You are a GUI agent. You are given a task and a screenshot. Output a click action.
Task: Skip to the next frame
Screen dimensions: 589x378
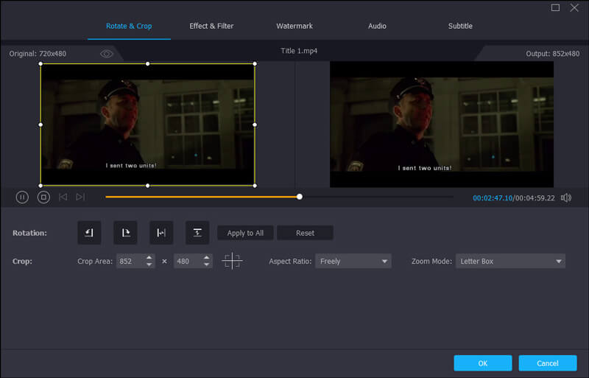[80, 197]
